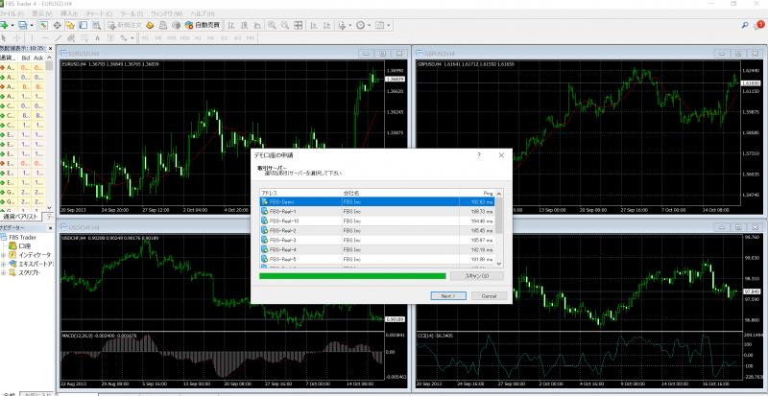Open the ツール (T) menu

tap(132, 13)
